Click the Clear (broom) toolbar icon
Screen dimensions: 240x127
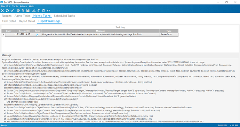(x=12, y=10)
